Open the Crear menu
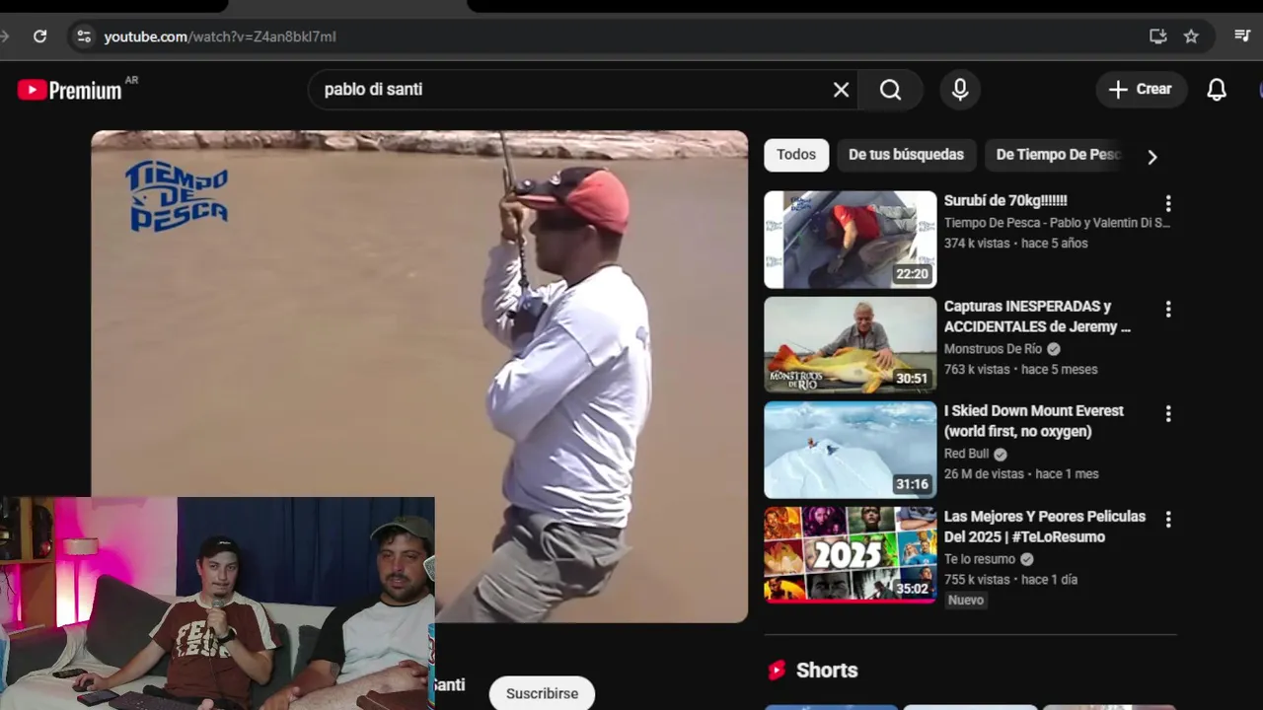Screen dimensions: 1263x710 click(x=1141, y=90)
